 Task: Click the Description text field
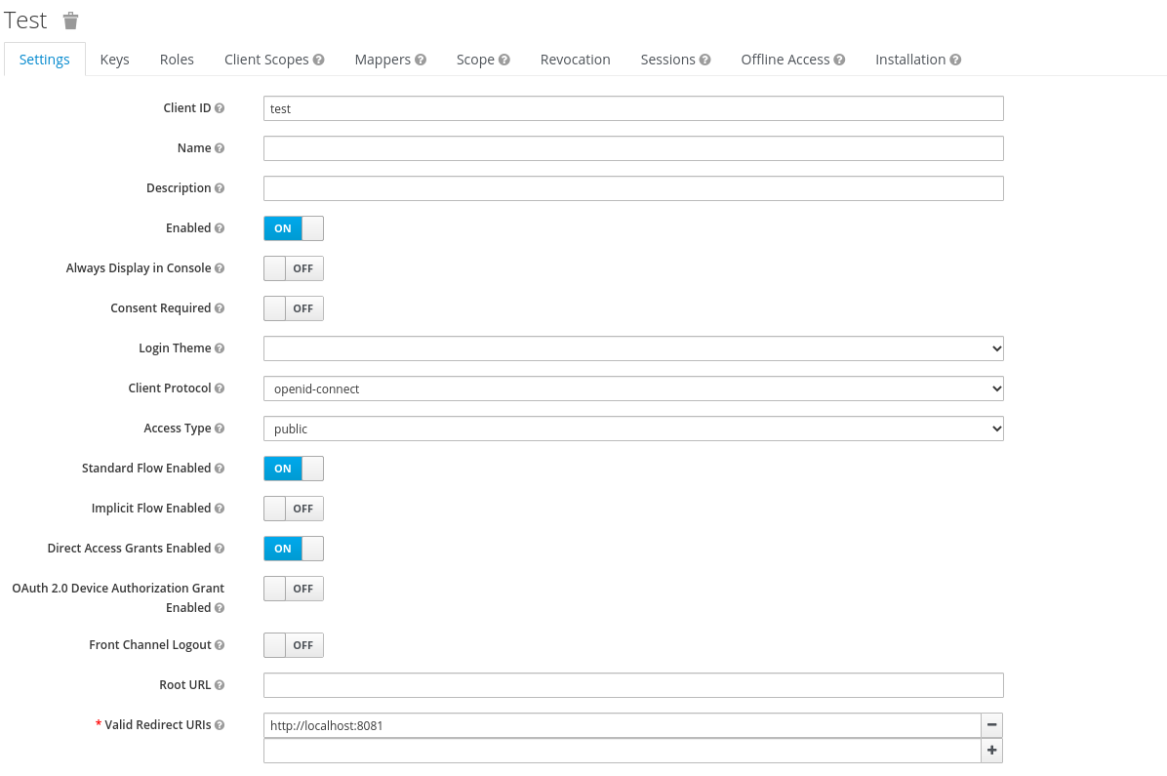pos(632,188)
